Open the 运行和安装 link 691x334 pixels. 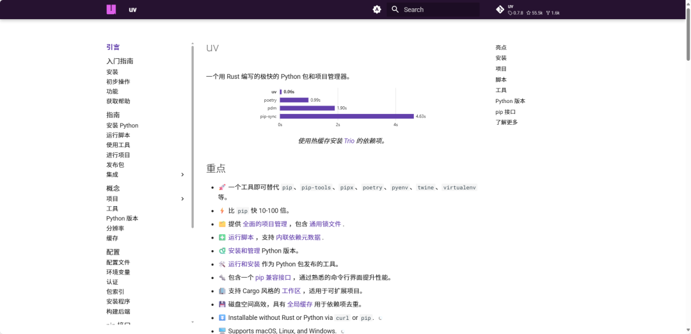[244, 264]
